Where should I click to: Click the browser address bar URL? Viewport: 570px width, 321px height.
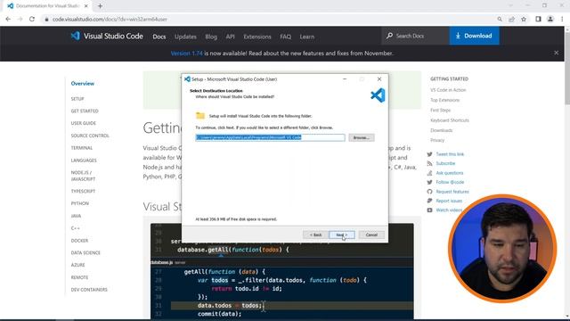point(110,20)
